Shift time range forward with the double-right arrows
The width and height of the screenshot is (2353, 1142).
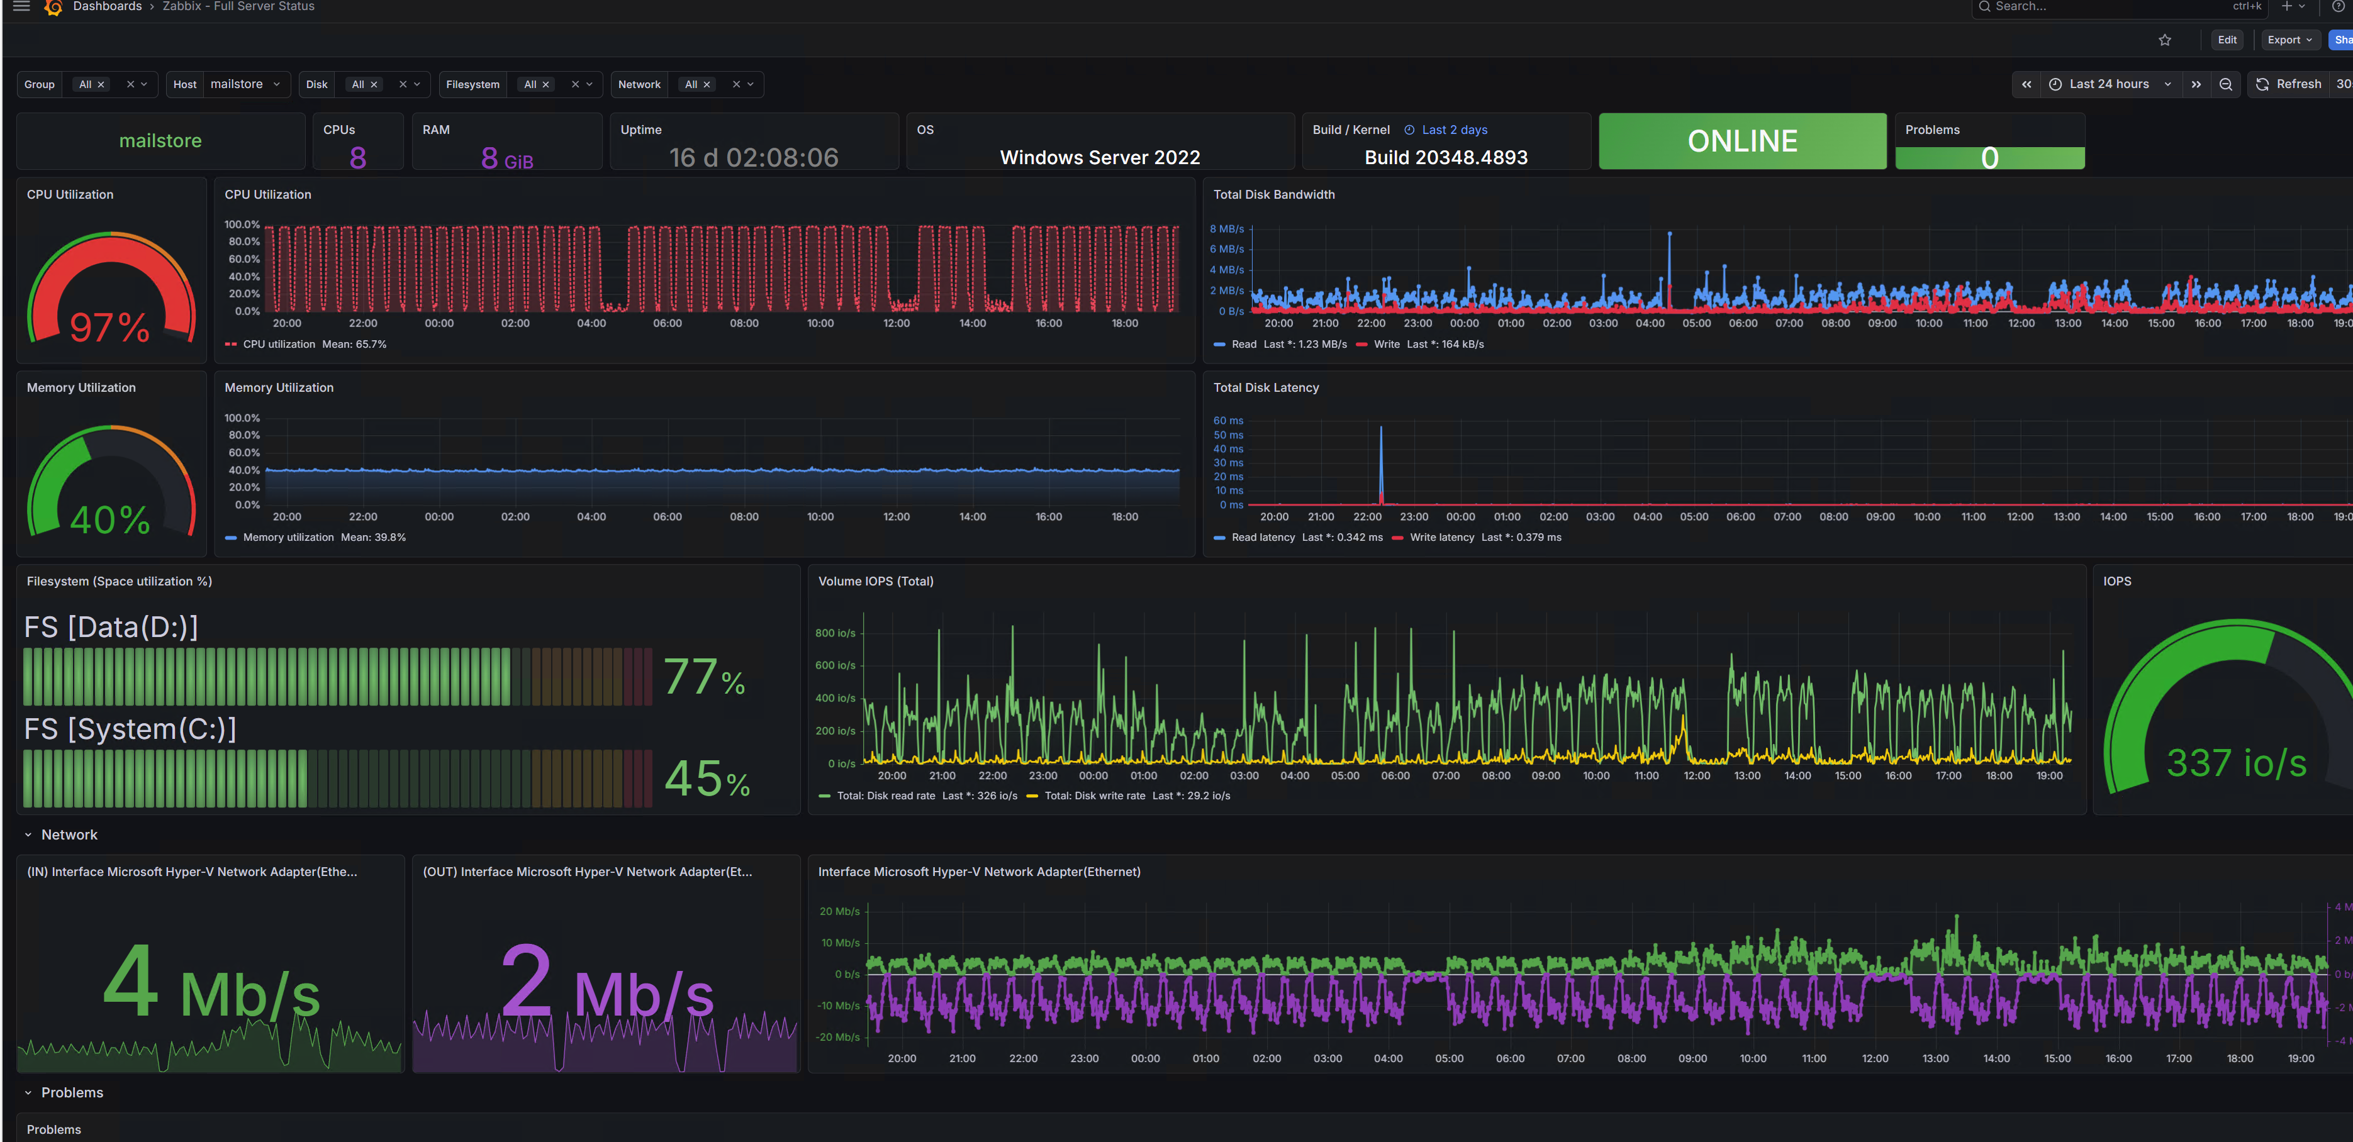coord(2196,84)
